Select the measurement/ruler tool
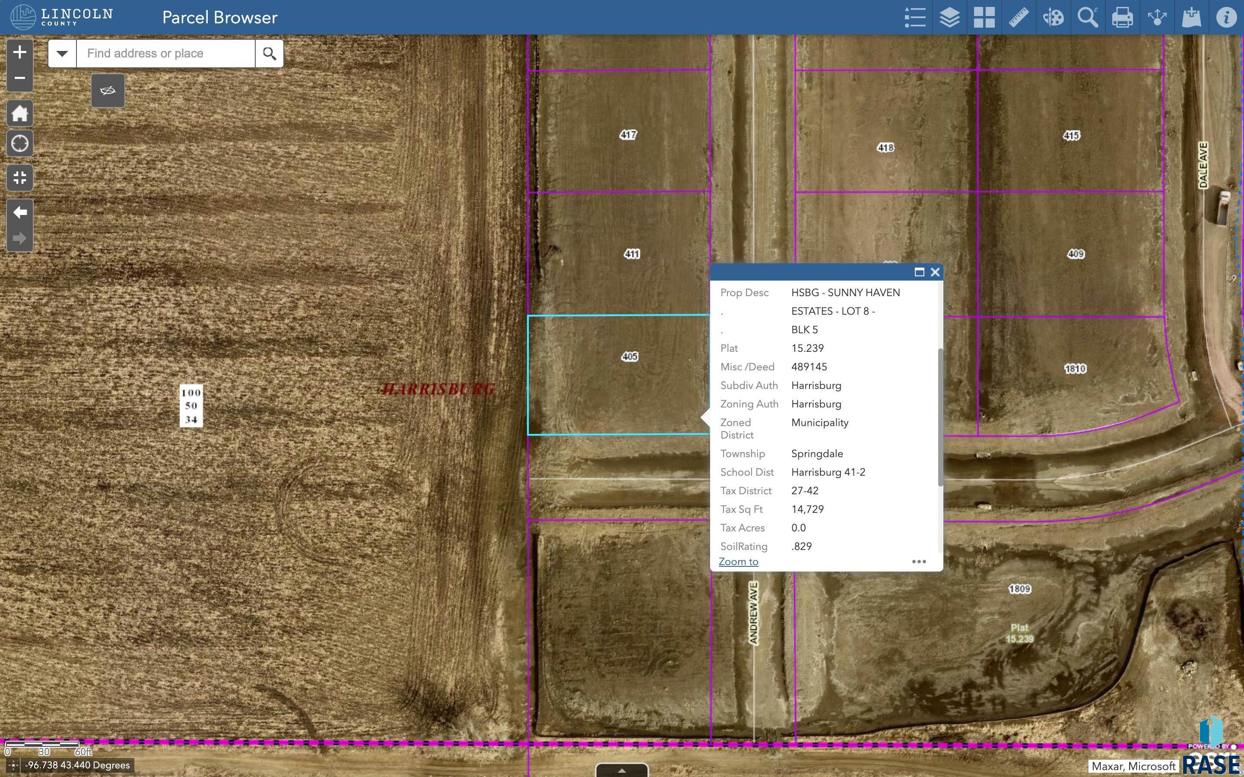 [1018, 16]
